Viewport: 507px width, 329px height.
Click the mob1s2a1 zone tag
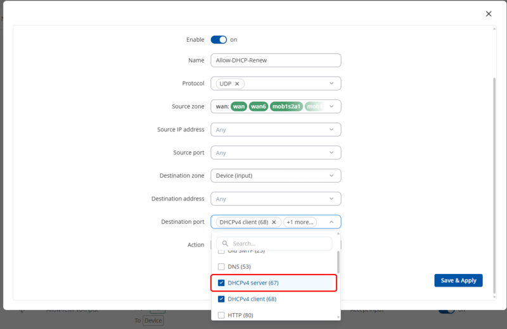[286, 106]
